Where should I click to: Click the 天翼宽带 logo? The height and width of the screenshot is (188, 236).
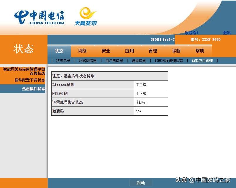tap(86, 17)
